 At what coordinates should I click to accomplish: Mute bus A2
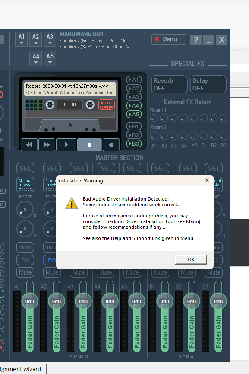(x=52, y=272)
